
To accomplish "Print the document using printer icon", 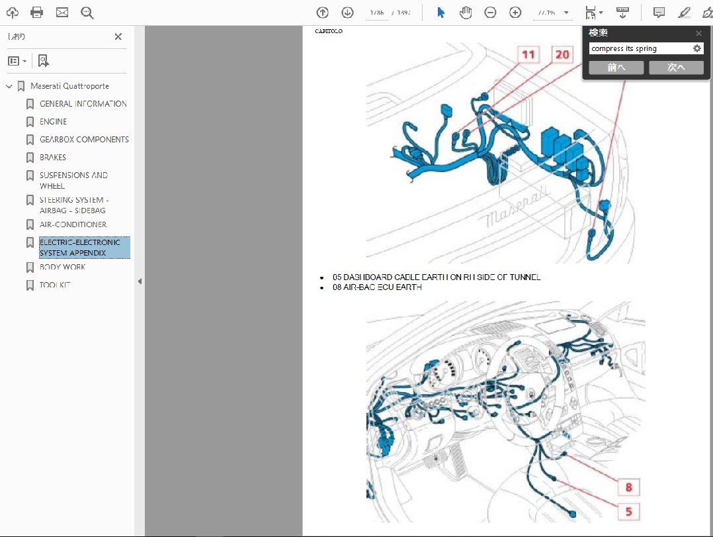I will click(x=37, y=13).
